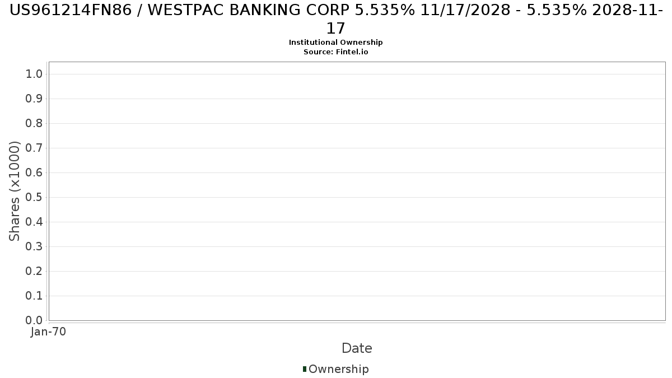The width and height of the screenshot is (672, 378).
Task: Click the Ownership legend label
Action: (338, 369)
